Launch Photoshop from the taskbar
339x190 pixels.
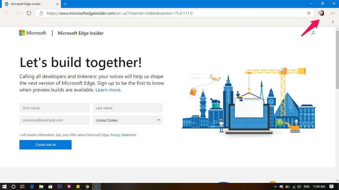60,187
